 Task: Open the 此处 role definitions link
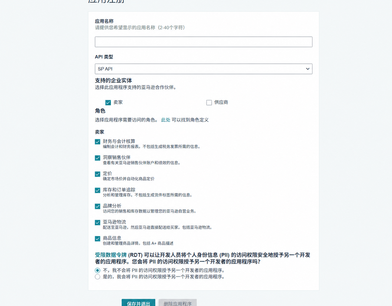166,120
